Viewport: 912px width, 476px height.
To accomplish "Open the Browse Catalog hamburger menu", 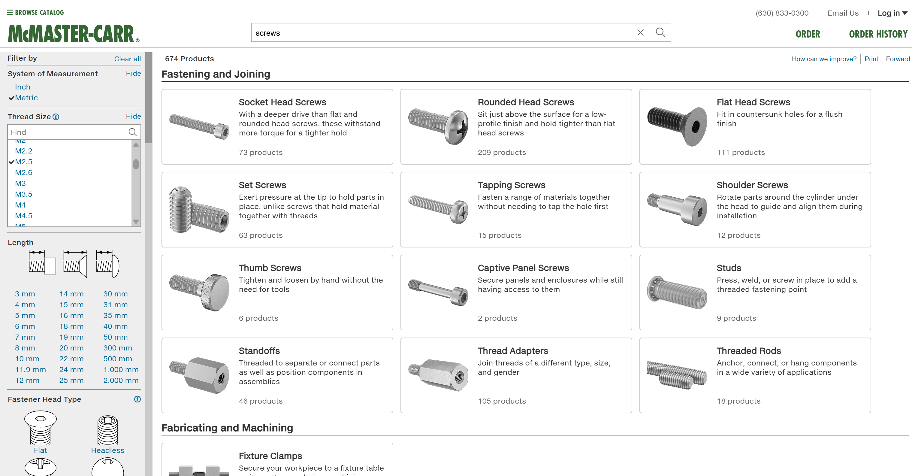I will 10,12.
